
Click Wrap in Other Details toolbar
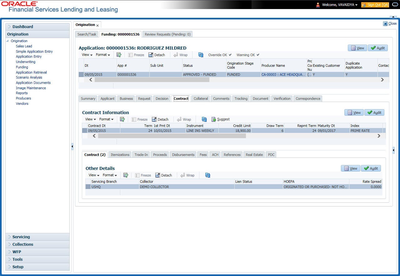click(x=187, y=175)
